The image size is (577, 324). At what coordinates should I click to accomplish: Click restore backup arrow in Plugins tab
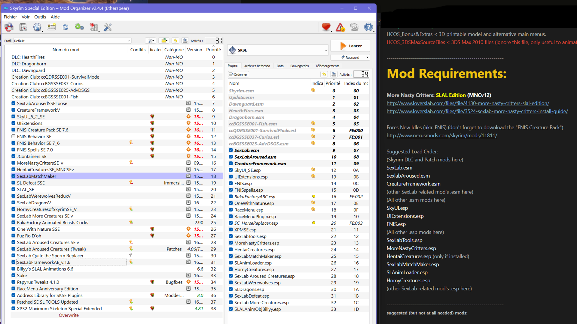point(324,74)
